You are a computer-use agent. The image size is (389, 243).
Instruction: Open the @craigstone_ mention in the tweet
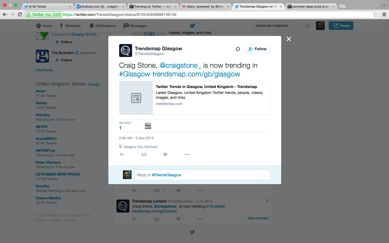click(180, 65)
